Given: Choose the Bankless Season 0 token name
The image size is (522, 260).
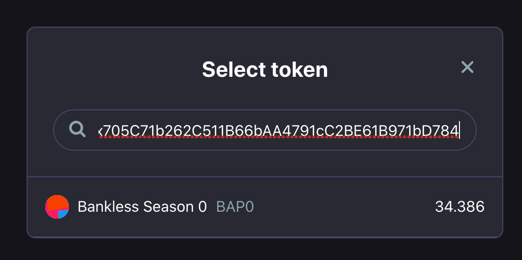Looking at the screenshot, I should coord(142,207).
